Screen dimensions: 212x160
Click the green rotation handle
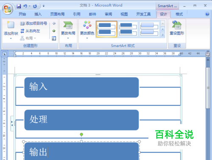81,134
